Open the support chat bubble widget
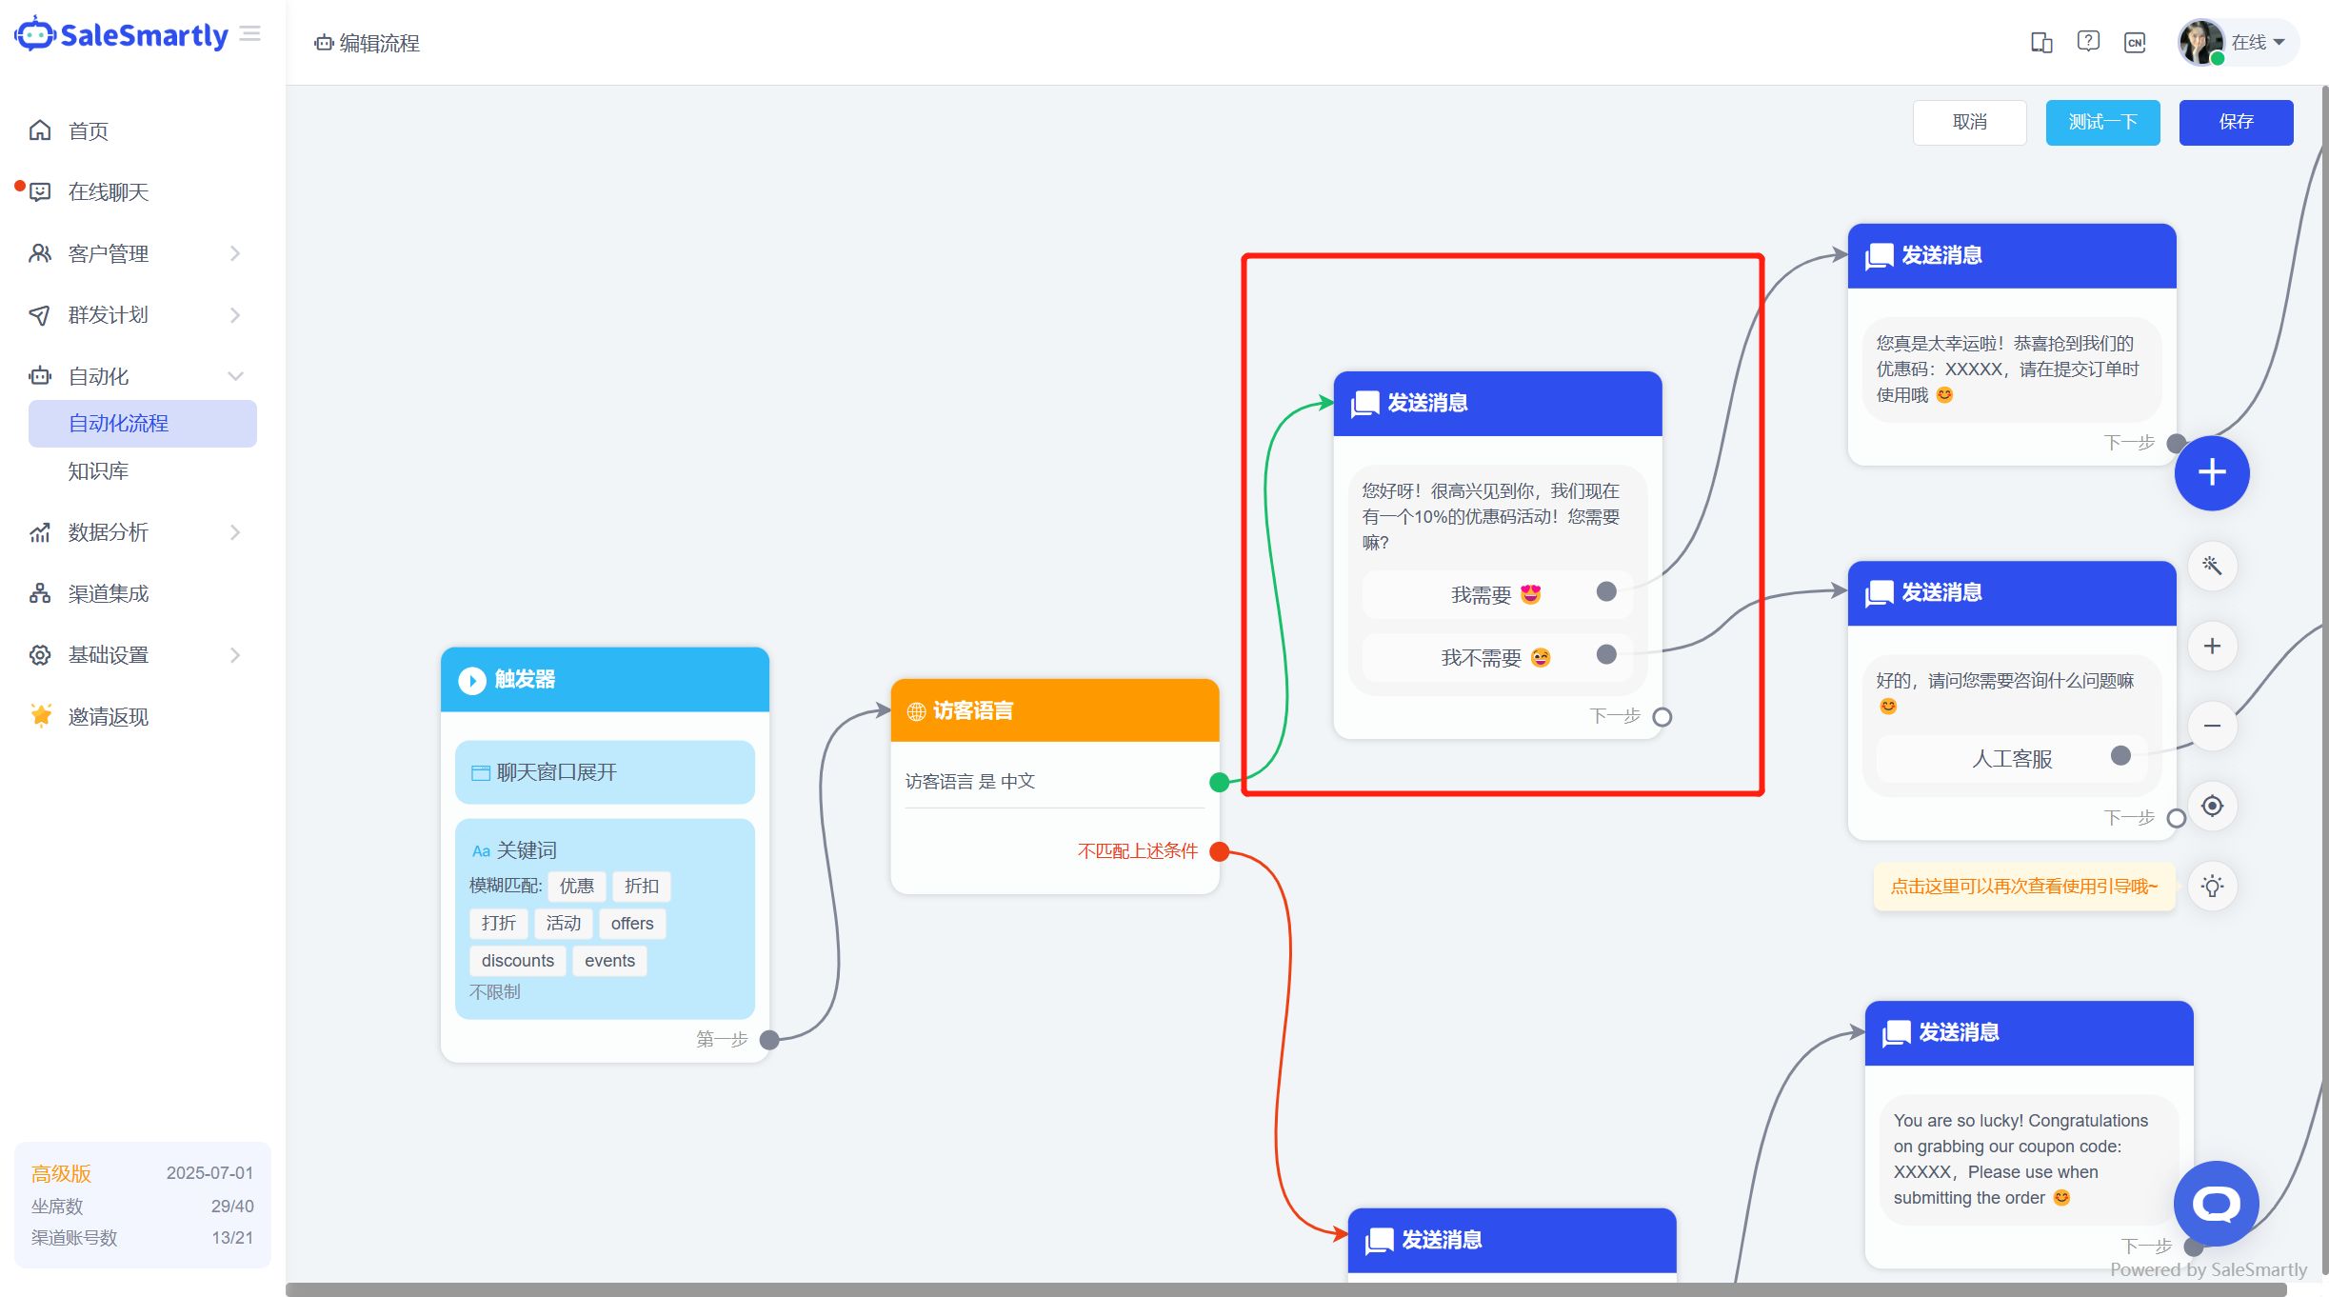Screen dimensions: 2329x1297 coord(2216,1204)
